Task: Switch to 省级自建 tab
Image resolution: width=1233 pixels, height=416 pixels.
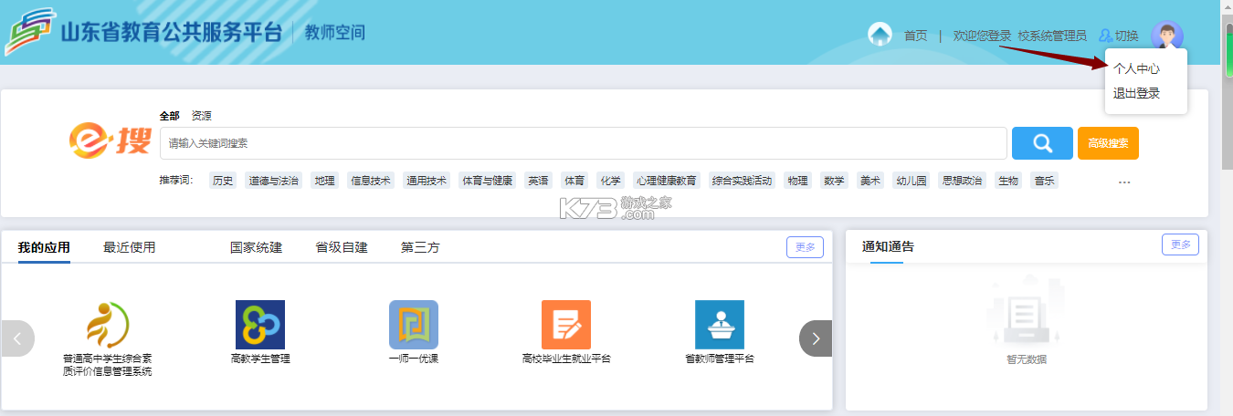Action: [x=342, y=247]
